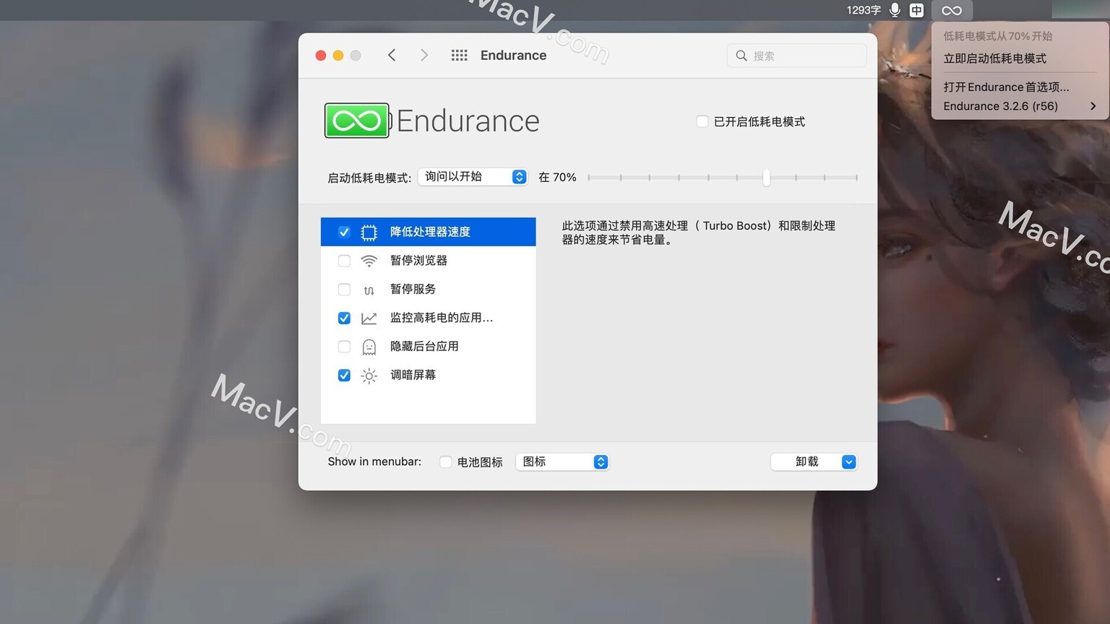Click in the 搜索 search field
The image size is (1110, 624).
pyautogui.click(x=796, y=56)
